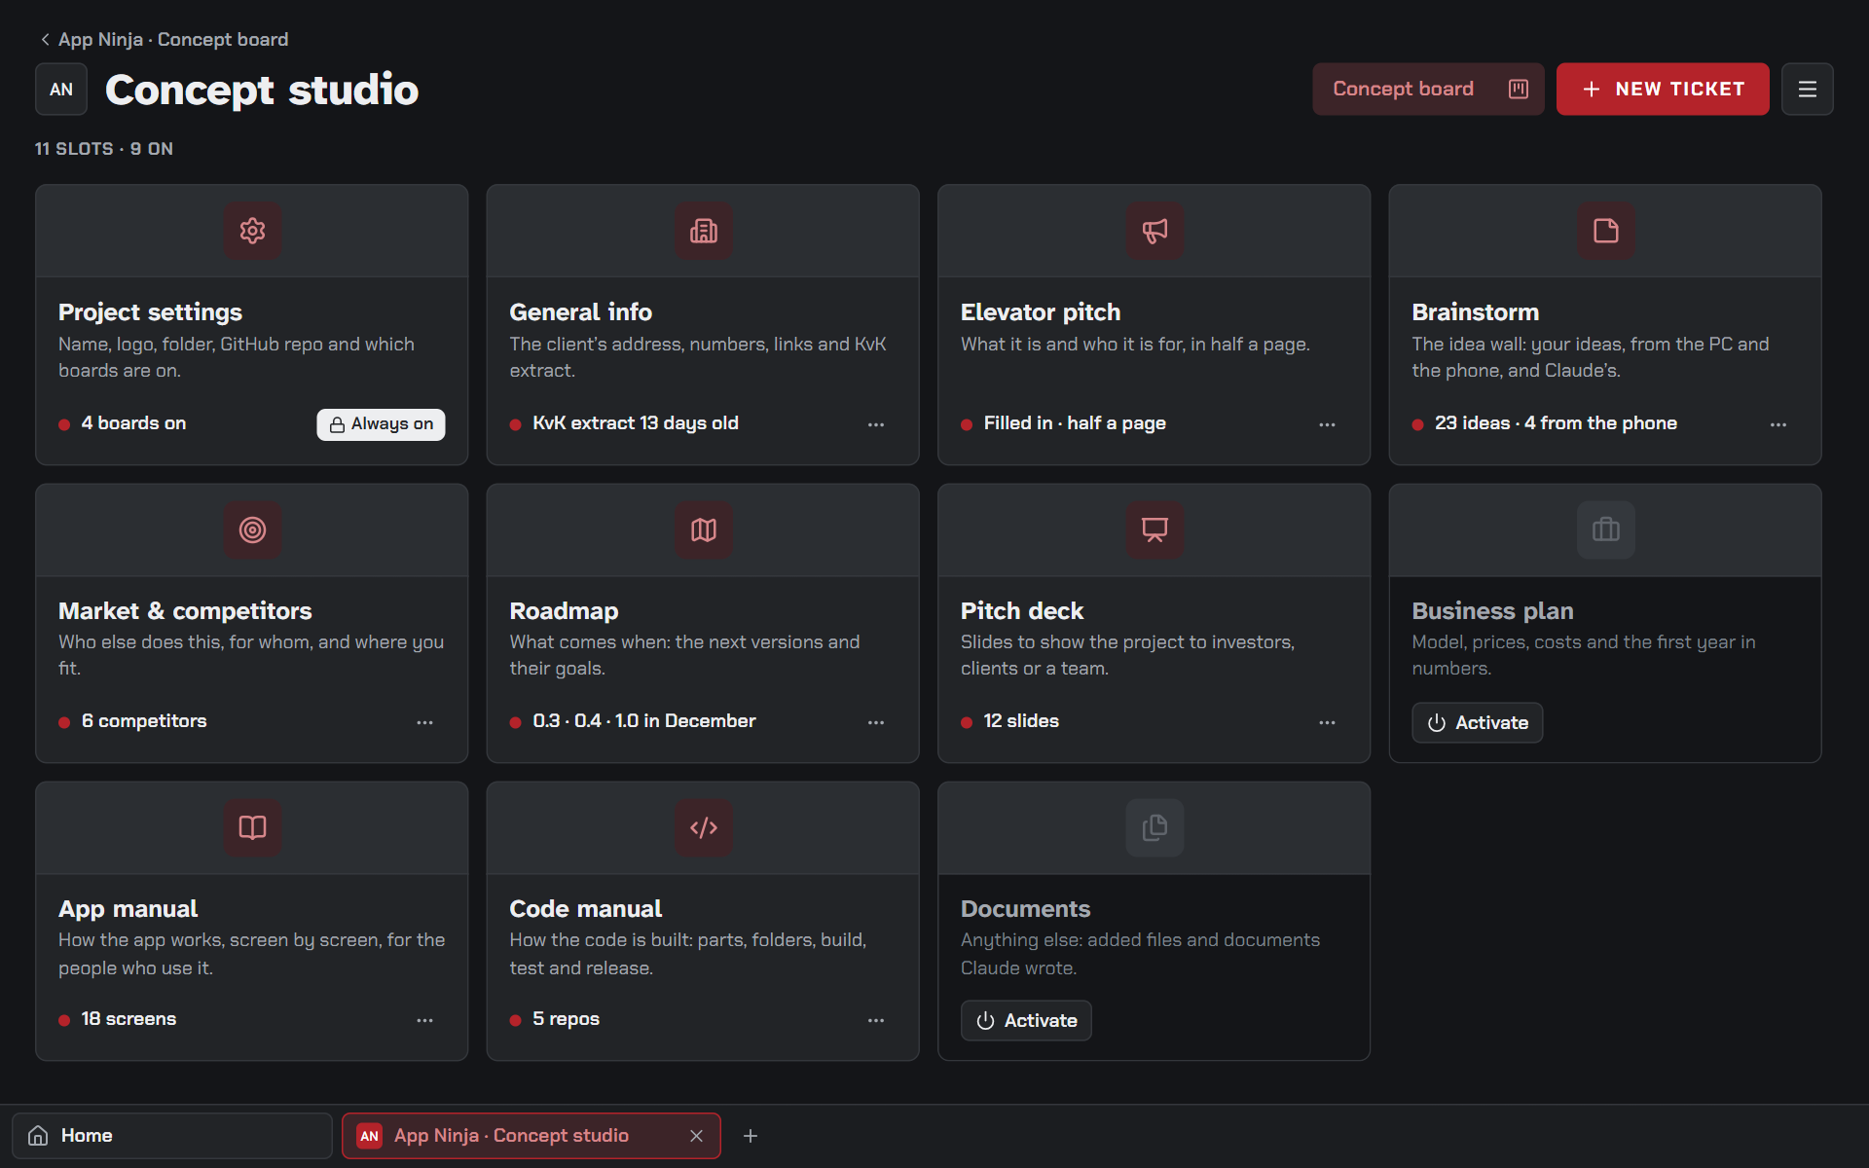Click the Roadmap map icon
1869x1168 pixels.
704,529
